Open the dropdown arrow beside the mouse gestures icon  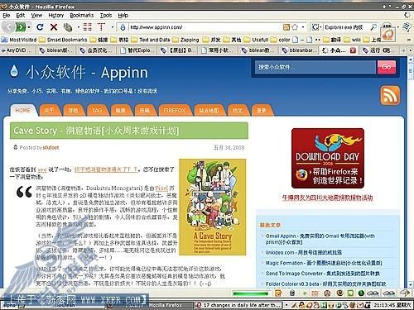79,27
